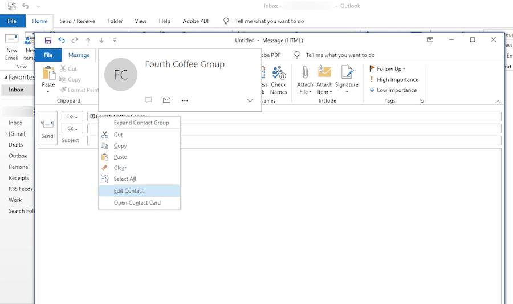Select the Format Painter tool
The image size is (513, 304).
tap(79, 90)
